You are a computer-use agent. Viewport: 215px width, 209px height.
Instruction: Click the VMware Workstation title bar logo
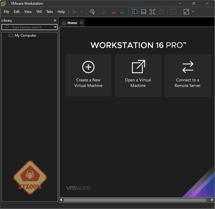coord(4,4)
